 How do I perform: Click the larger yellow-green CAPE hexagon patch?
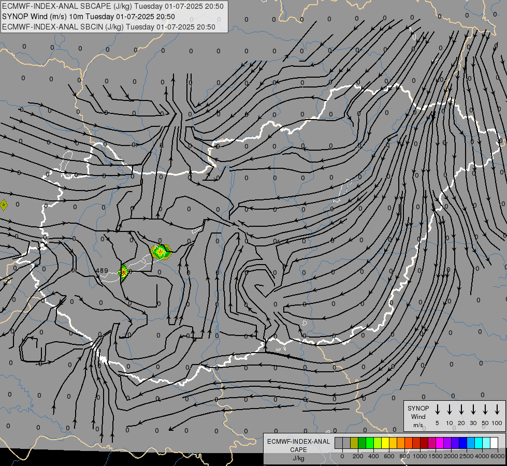coord(161,251)
